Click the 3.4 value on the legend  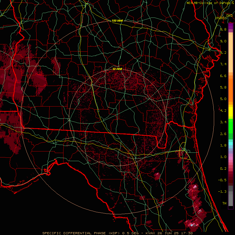click(x=223, y=122)
